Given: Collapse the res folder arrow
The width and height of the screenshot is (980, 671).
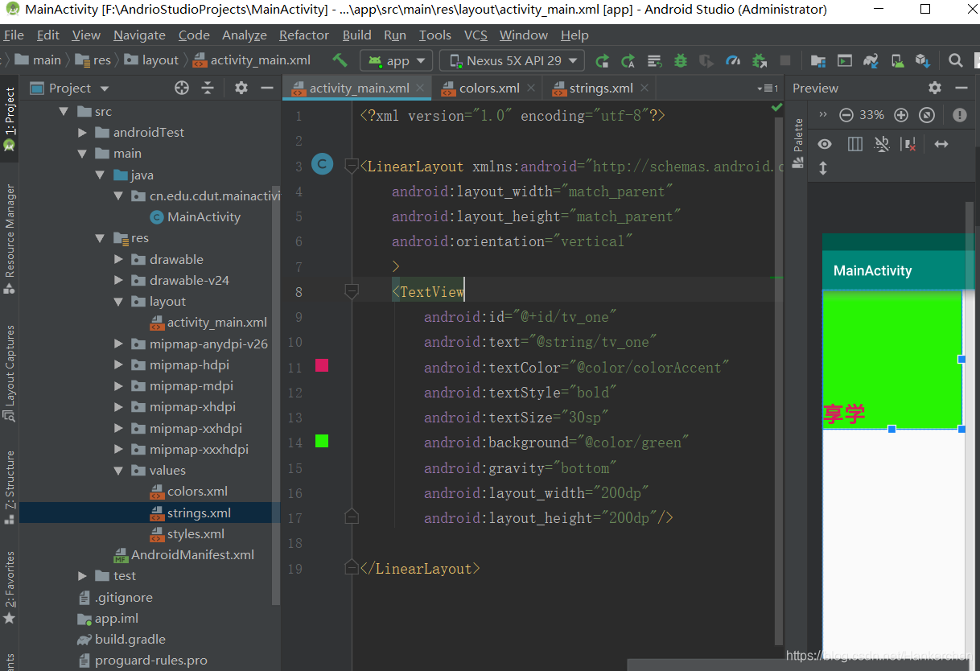Looking at the screenshot, I should coord(100,238).
